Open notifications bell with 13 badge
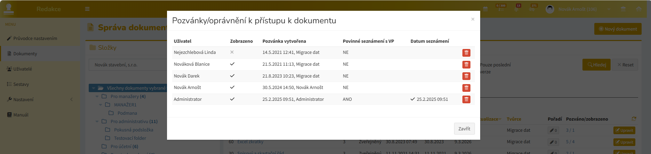This screenshot has height=154, width=651. [x=517, y=8]
